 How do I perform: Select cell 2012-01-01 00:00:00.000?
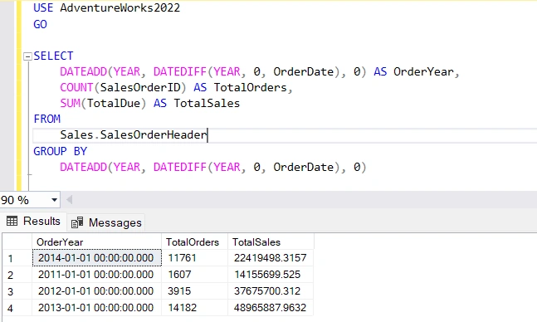pos(96,291)
